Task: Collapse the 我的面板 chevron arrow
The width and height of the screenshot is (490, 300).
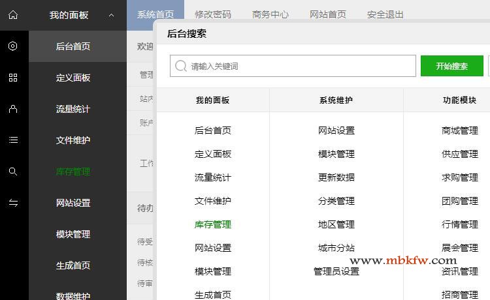Action: [112, 15]
